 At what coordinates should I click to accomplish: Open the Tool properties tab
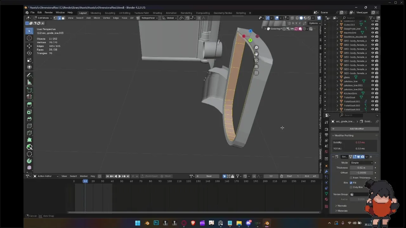pos(326,122)
